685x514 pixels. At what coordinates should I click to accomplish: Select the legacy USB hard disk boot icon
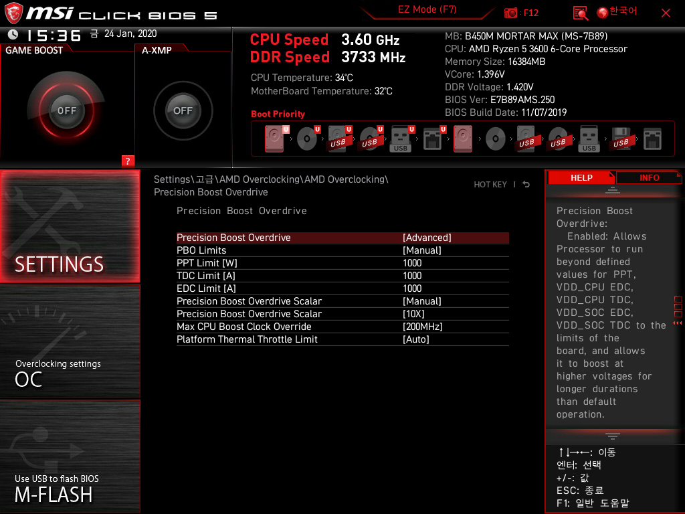[527, 139]
